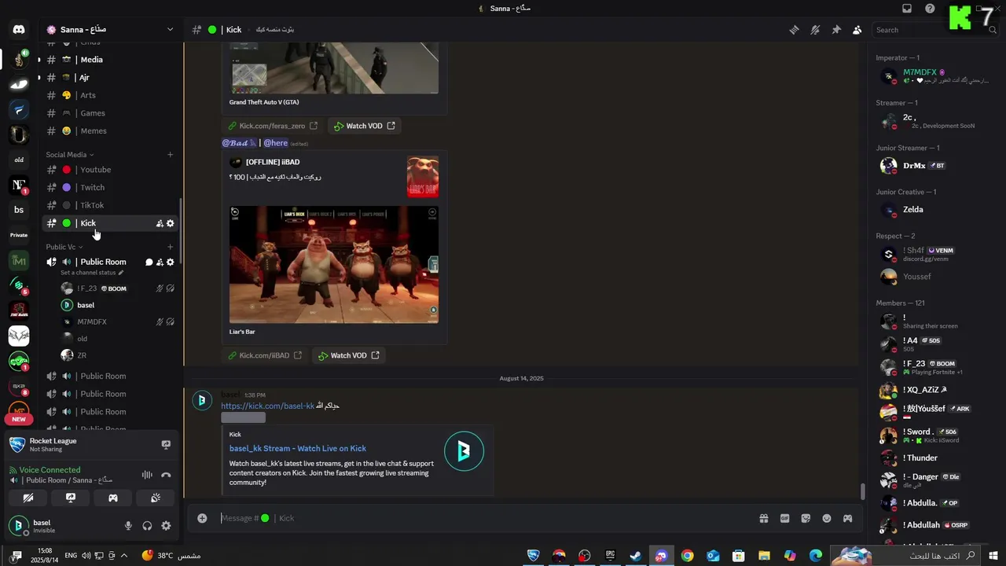Open the Arts channel
This screenshot has width=1006, height=566.
point(110,95)
